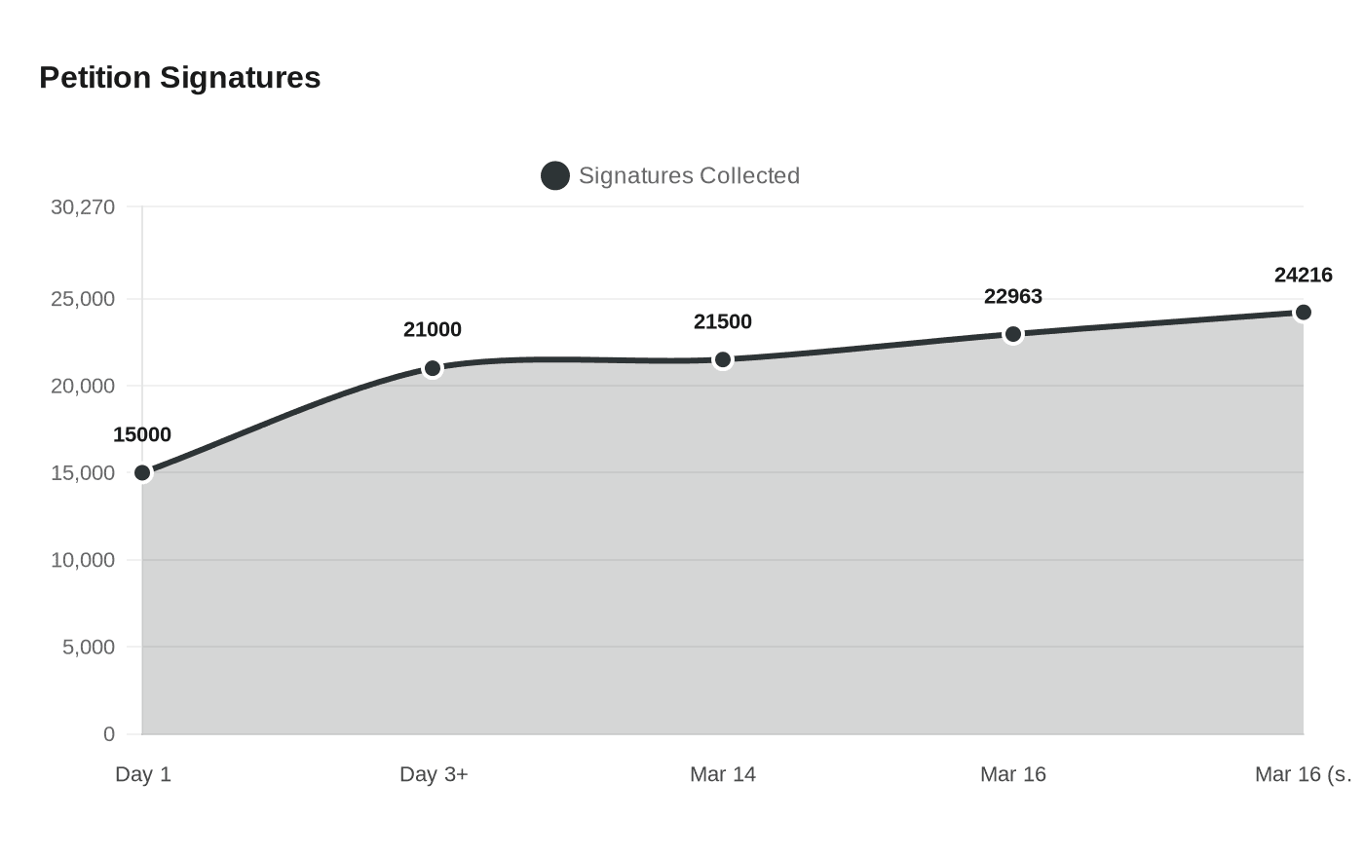The height and width of the screenshot is (857, 1364).
Task: Click the 15000 data value label
Action: pyautogui.click(x=142, y=435)
